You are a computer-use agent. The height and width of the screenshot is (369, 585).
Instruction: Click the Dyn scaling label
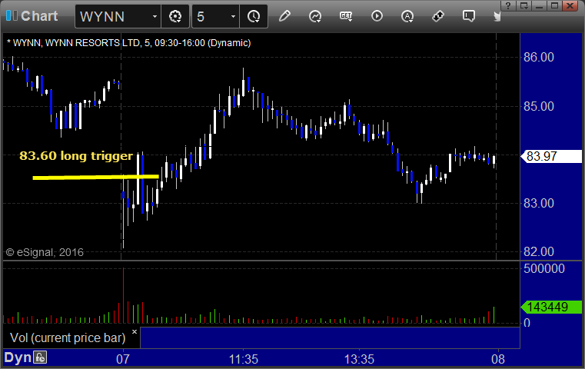pyautogui.click(x=18, y=357)
